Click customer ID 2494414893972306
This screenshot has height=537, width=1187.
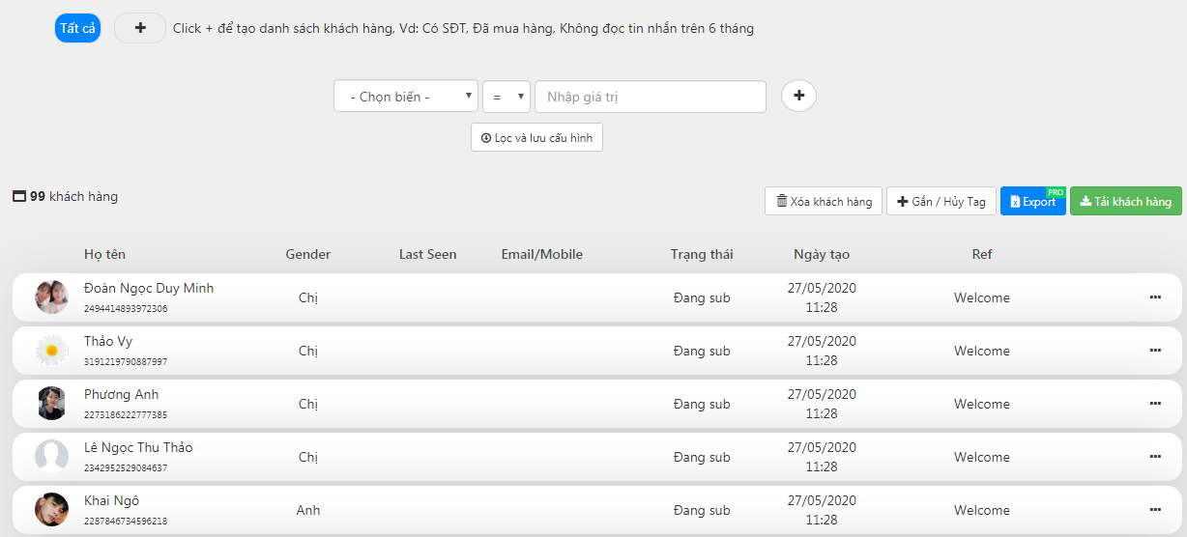(x=126, y=309)
